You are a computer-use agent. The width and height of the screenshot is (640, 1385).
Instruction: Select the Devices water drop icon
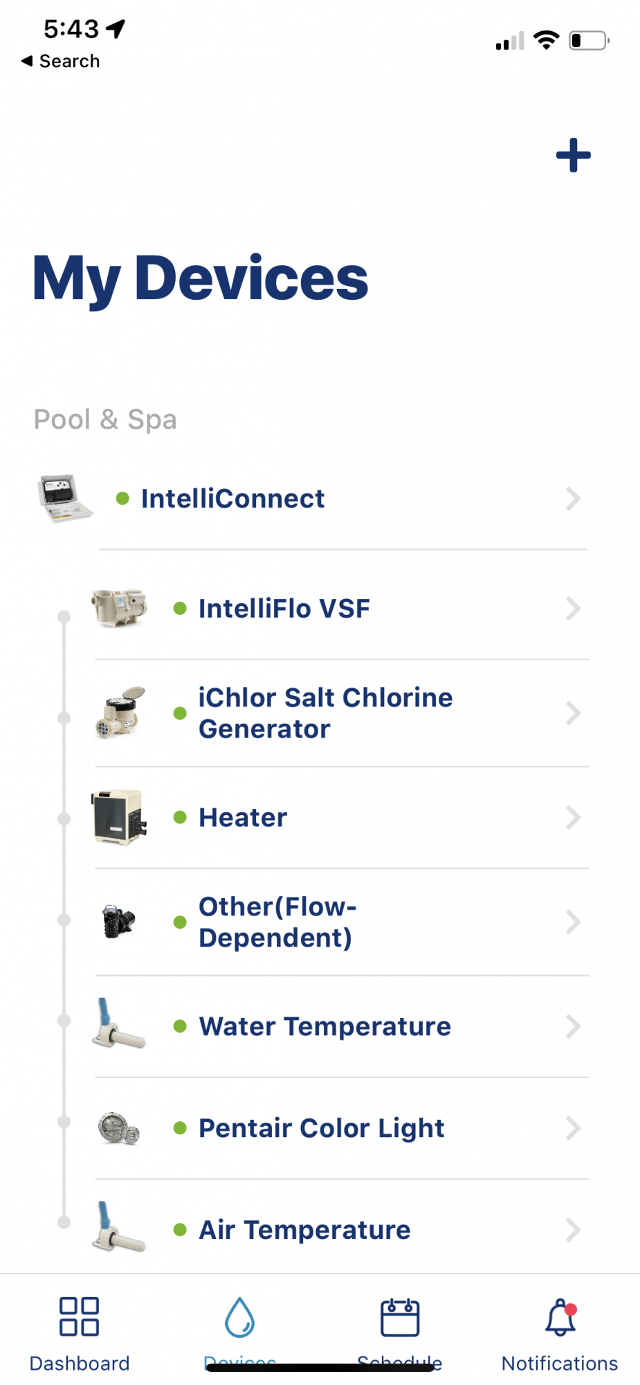pos(239,1317)
